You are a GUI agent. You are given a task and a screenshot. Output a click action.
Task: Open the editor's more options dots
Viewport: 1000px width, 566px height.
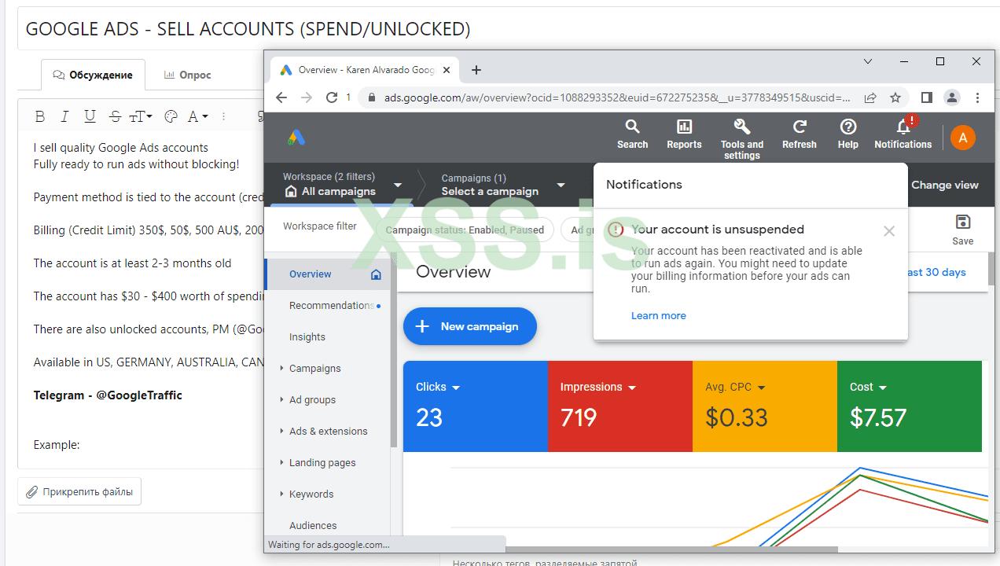coord(224,116)
